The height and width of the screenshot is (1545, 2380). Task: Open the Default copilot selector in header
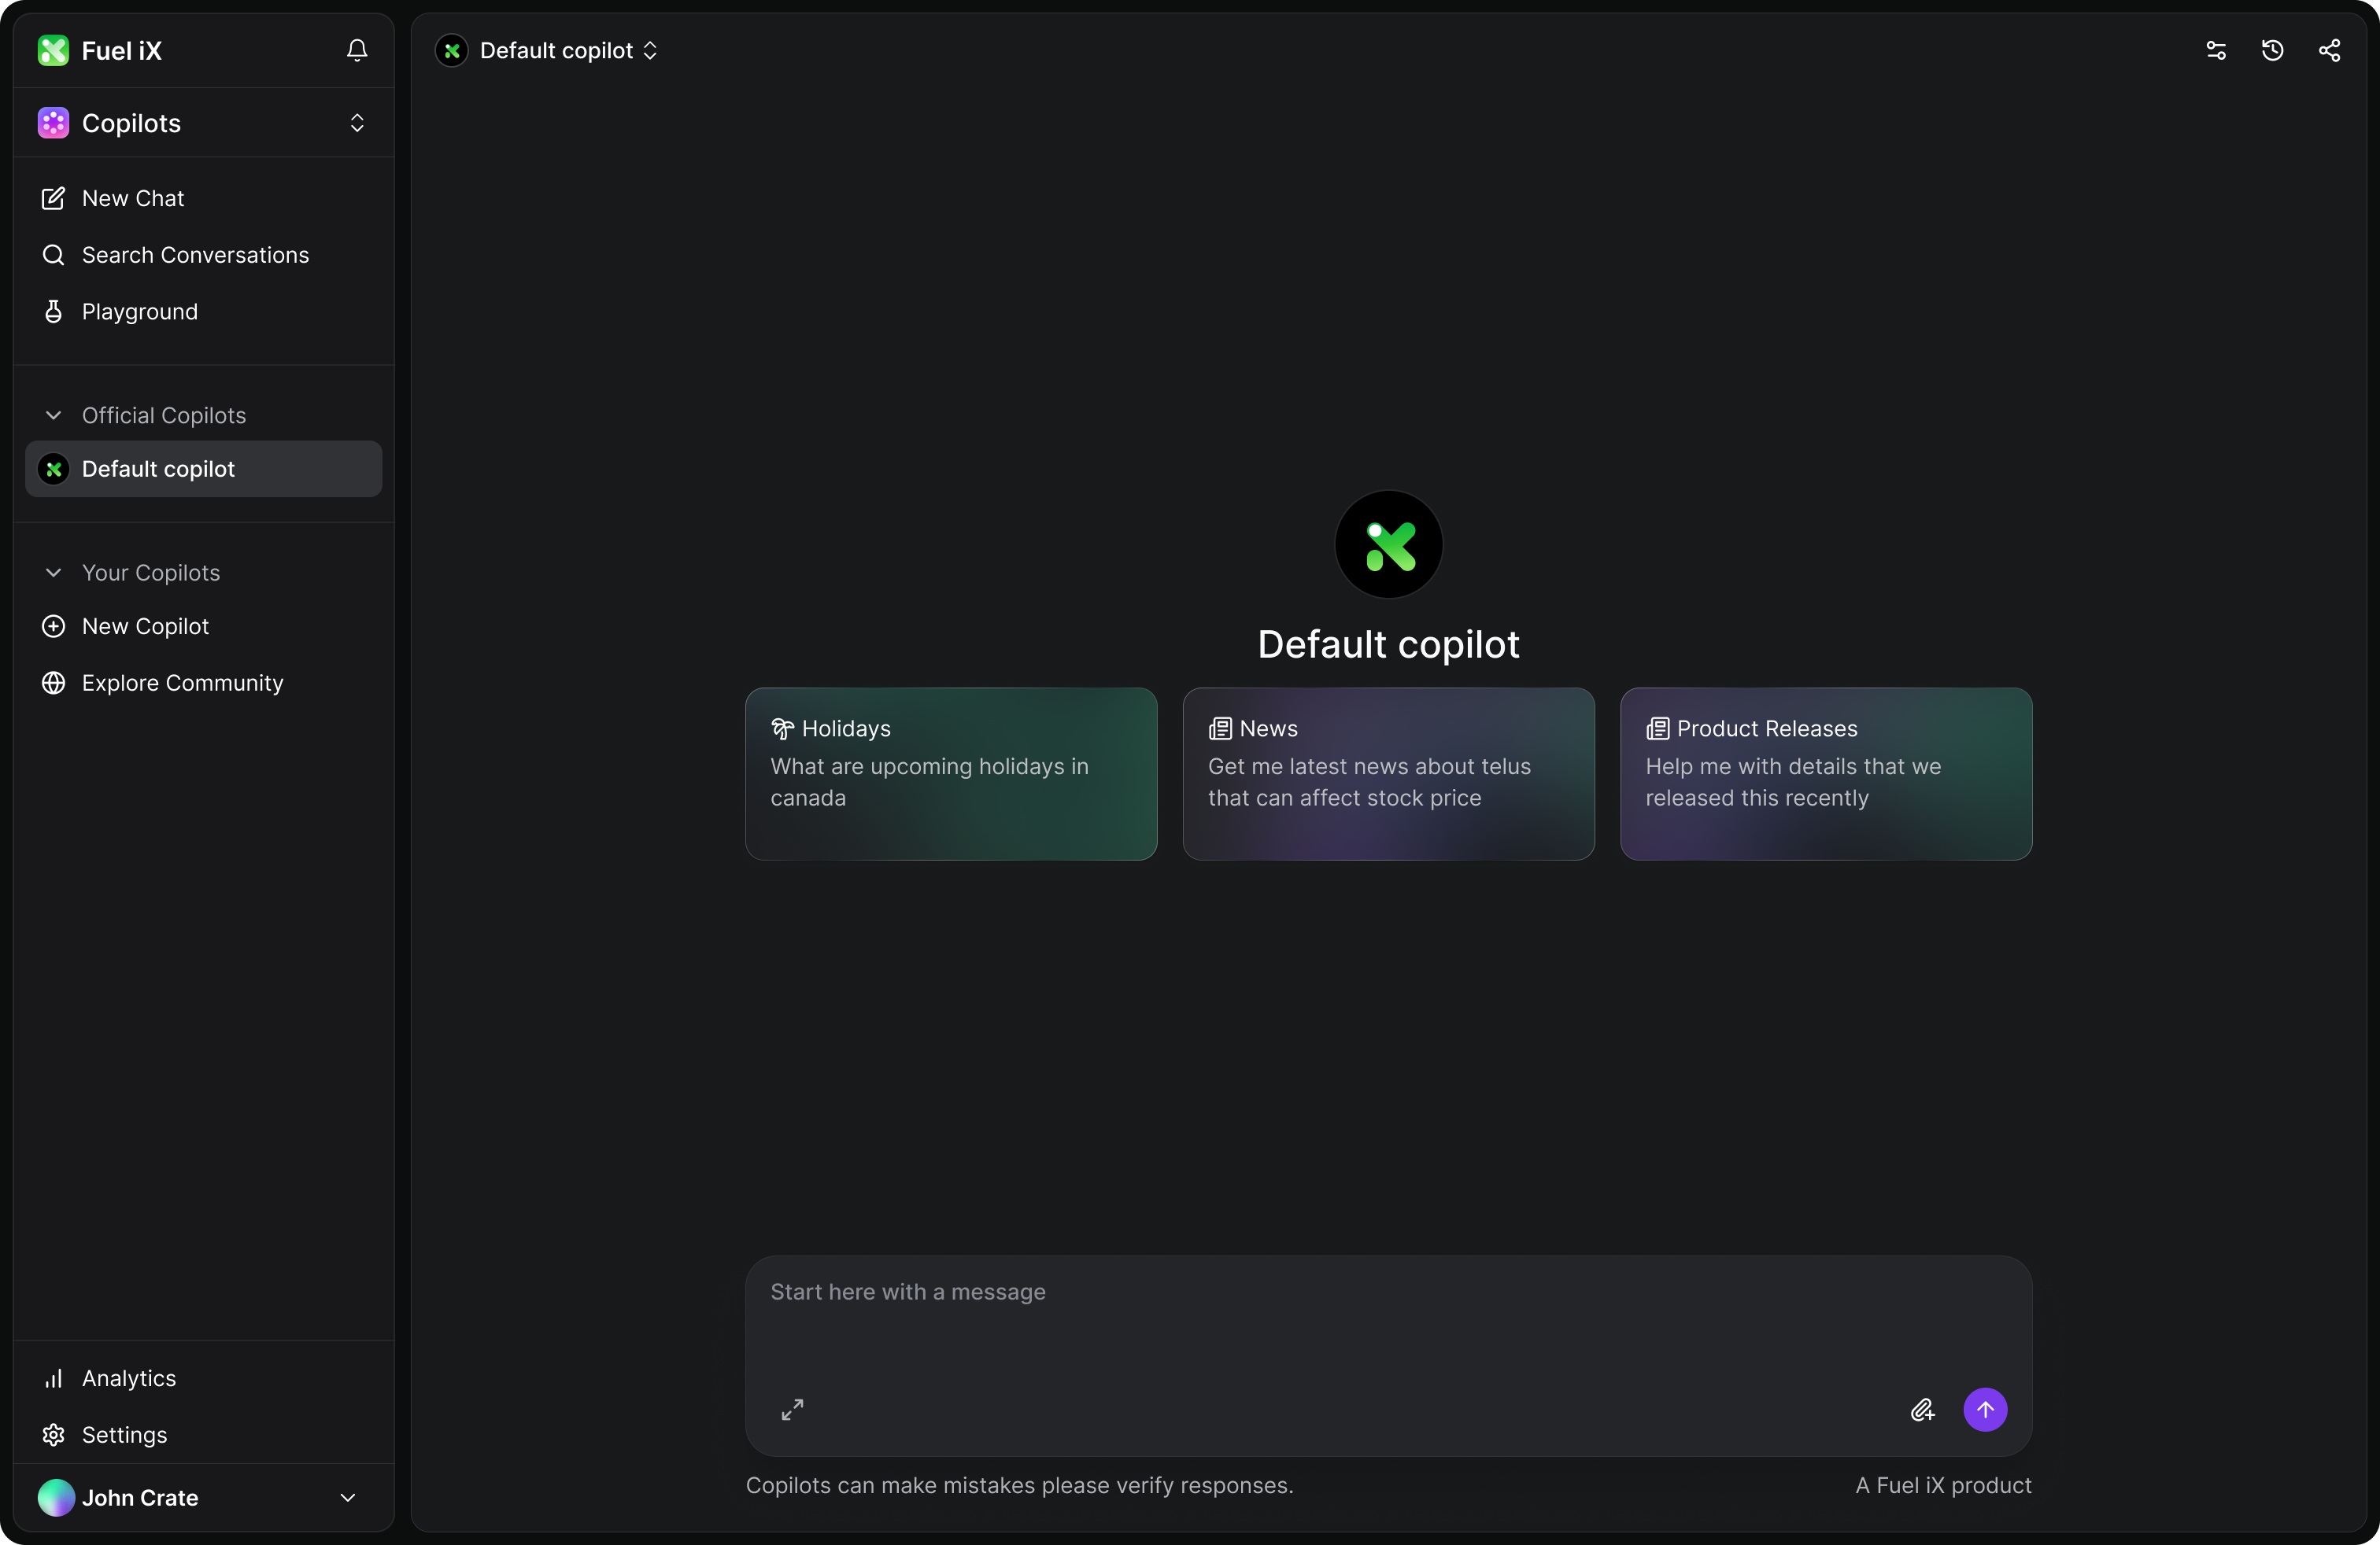(547, 50)
